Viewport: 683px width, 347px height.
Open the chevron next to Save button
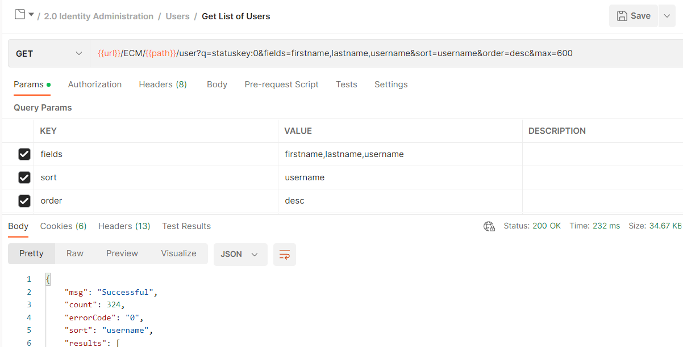pyautogui.click(x=667, y=16)
